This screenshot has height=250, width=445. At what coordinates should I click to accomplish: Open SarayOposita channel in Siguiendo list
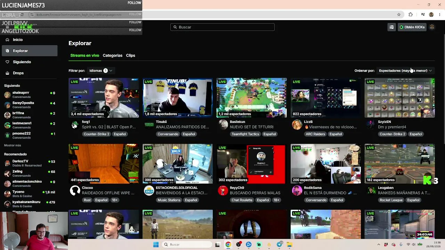(x=30, y=105)
